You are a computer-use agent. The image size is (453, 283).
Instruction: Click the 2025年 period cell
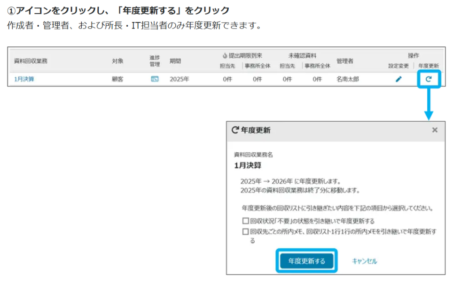pyautogui.click(x=180, y=79)
